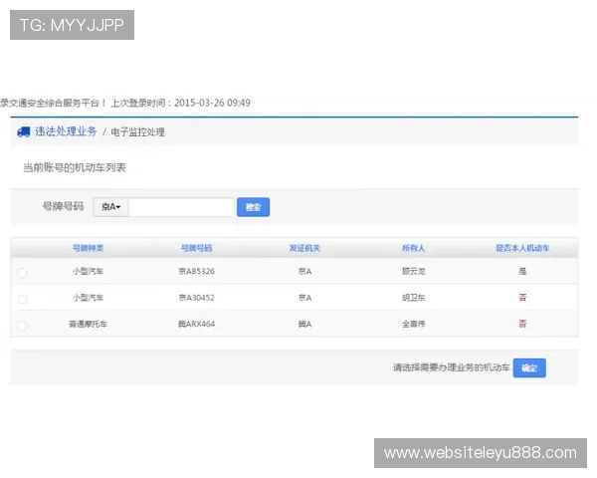
Task: Click the third row's plate number ending ARX464
Action: (x=196, y=324)
